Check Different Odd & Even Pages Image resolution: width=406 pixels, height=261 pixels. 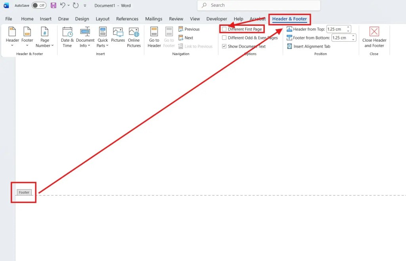pos(224,38)
